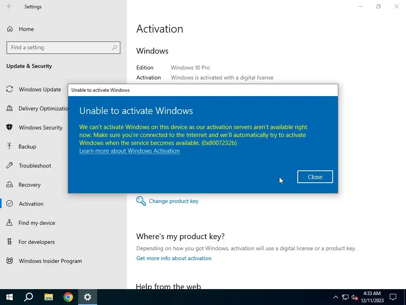Open the Backup settings page

[x=27, y=147]
